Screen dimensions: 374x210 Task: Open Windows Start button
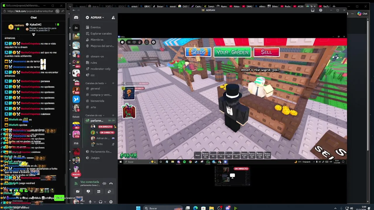tap(138, 208)
